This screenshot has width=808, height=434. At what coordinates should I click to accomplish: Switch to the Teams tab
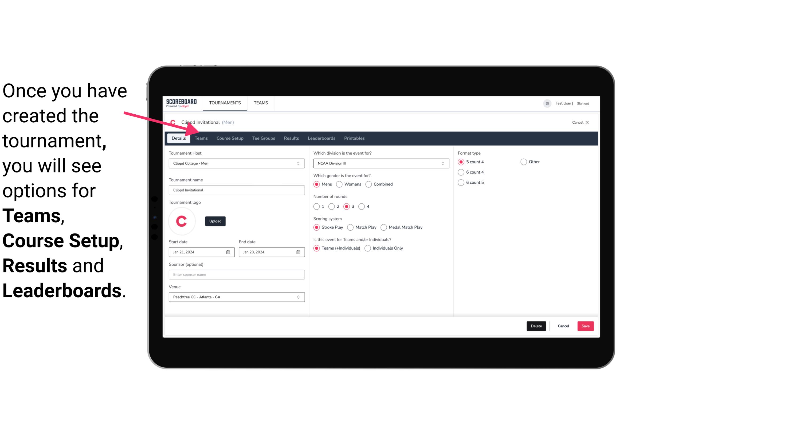pyautogui.click(x=201, y=138)
